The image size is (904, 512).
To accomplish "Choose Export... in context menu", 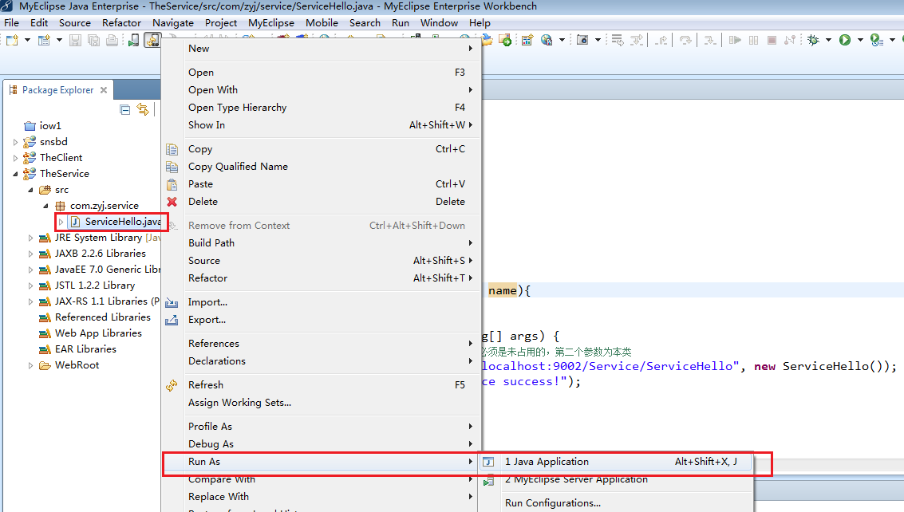I will point(322,320).
